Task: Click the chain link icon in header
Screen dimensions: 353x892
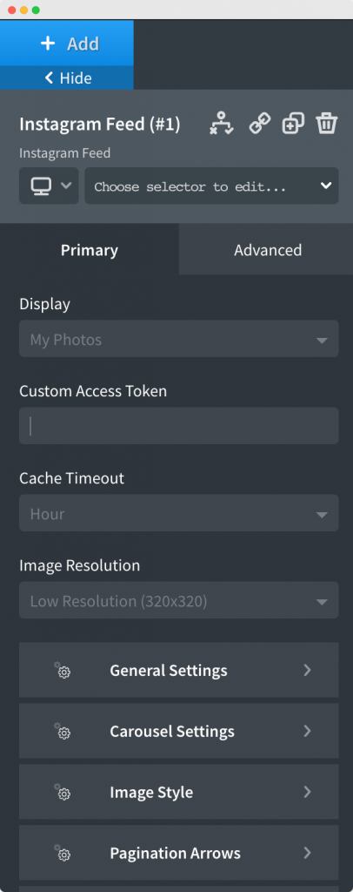Action: pyautogui.click(x=259, y=124)
